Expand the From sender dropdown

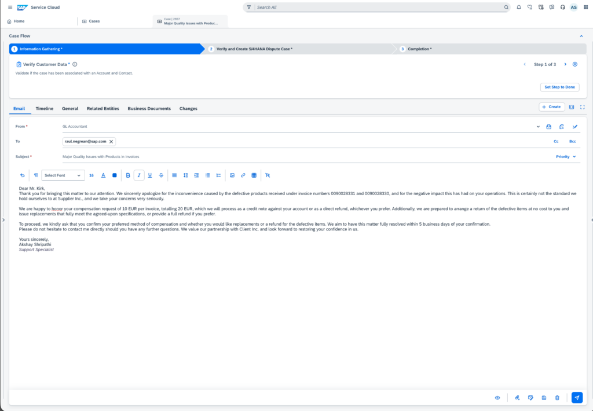pyautogui.click(x=538, y=127)
